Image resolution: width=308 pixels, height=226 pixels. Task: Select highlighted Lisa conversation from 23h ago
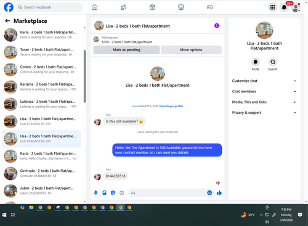click(41, 139)
